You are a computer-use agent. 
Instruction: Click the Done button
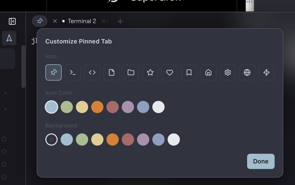click(261, 161)
